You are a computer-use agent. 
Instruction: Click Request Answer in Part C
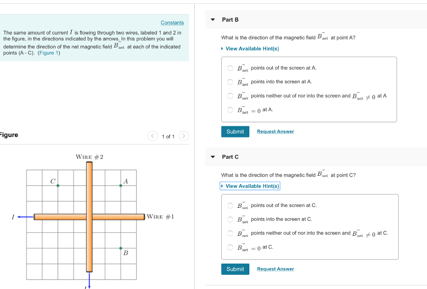click(x=275, y=269)
